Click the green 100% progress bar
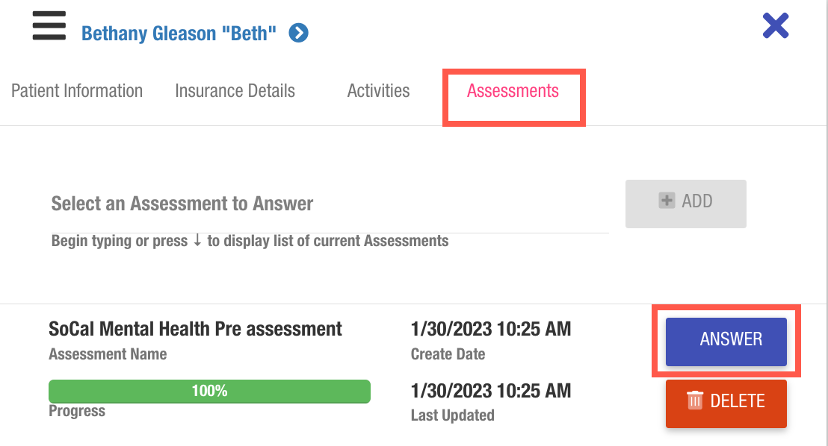The height and width of the screenshot is (446, 828). click(x=209, y=391)
